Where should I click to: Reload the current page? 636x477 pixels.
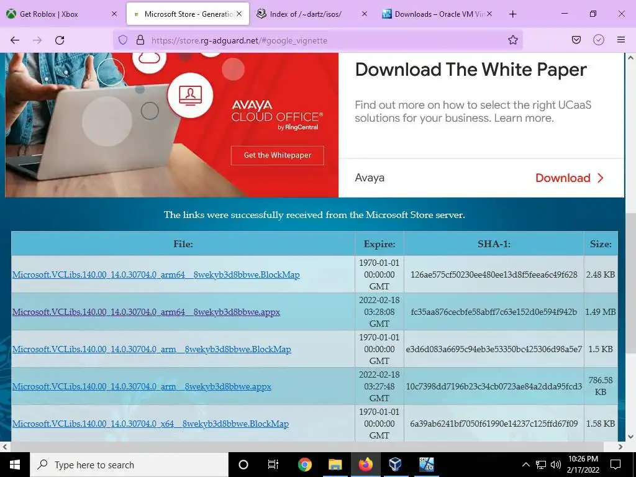pyautogui.click(x=60, y=40)
